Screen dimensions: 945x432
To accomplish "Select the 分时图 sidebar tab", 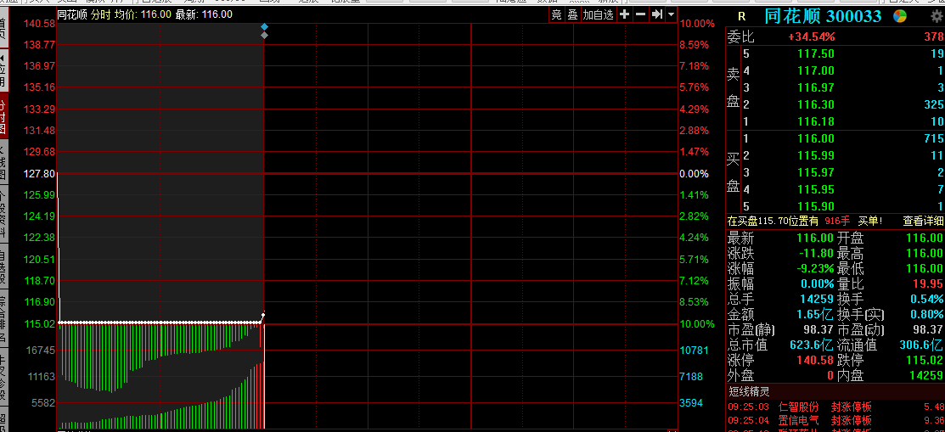I will click(3, 117).
